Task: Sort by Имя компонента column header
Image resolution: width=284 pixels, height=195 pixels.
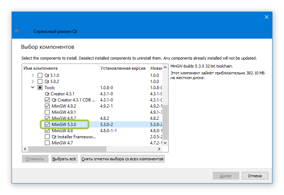Action: (x=60, y=68)
